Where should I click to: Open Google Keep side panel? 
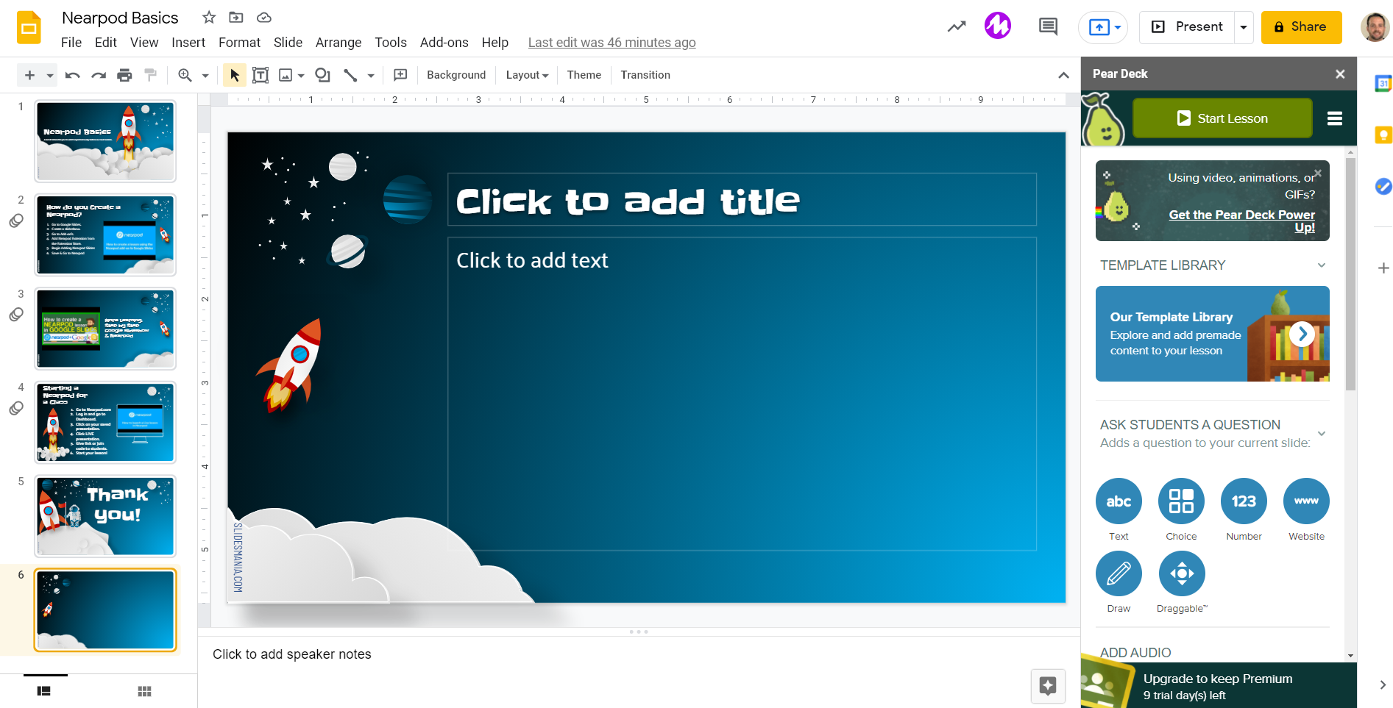[1383, 135]
